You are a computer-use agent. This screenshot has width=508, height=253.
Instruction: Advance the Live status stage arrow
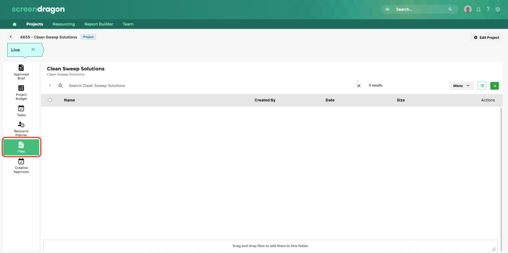point(33,50)
